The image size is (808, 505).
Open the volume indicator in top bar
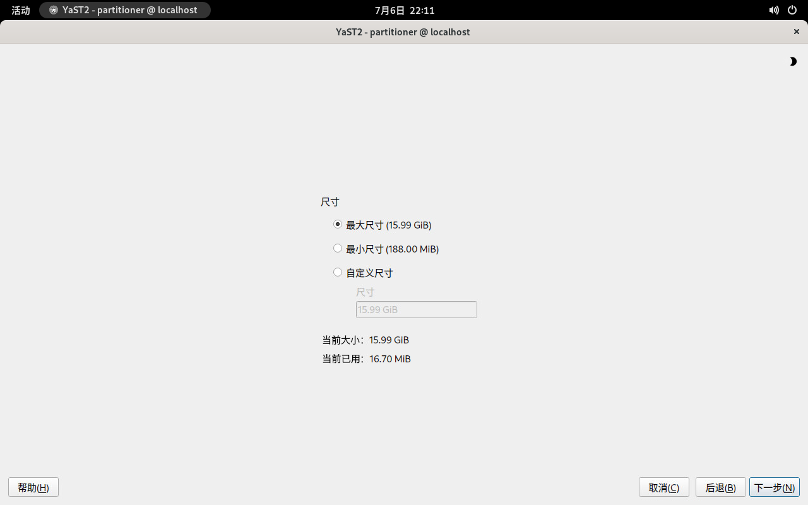point(774,10)
